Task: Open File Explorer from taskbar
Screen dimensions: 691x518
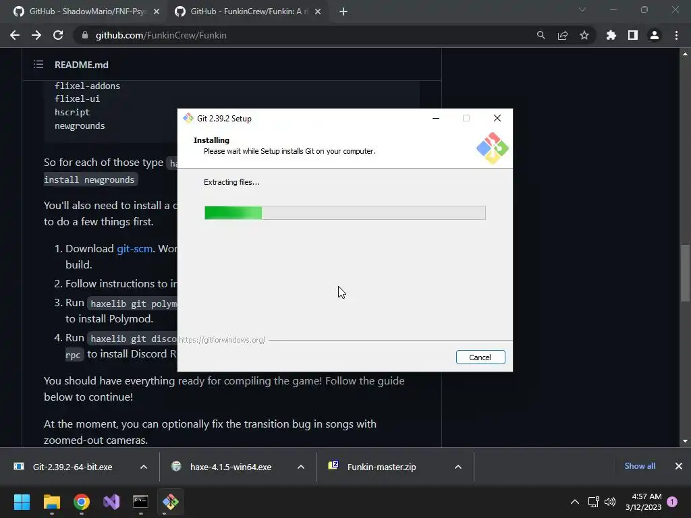Action: (x=51, y=502)
